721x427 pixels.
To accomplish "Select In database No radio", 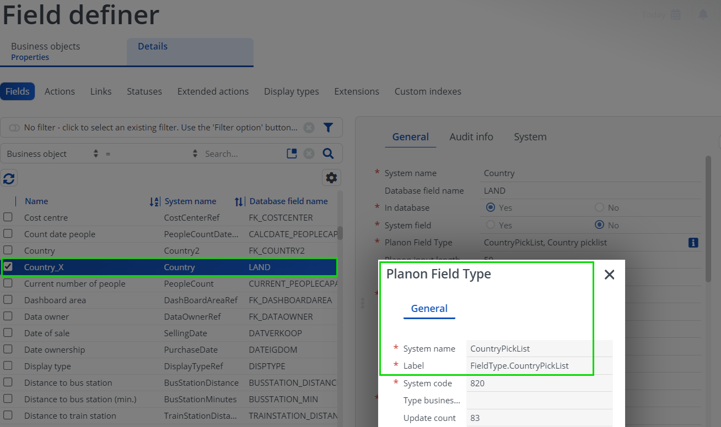I will [x=600, y=207].
